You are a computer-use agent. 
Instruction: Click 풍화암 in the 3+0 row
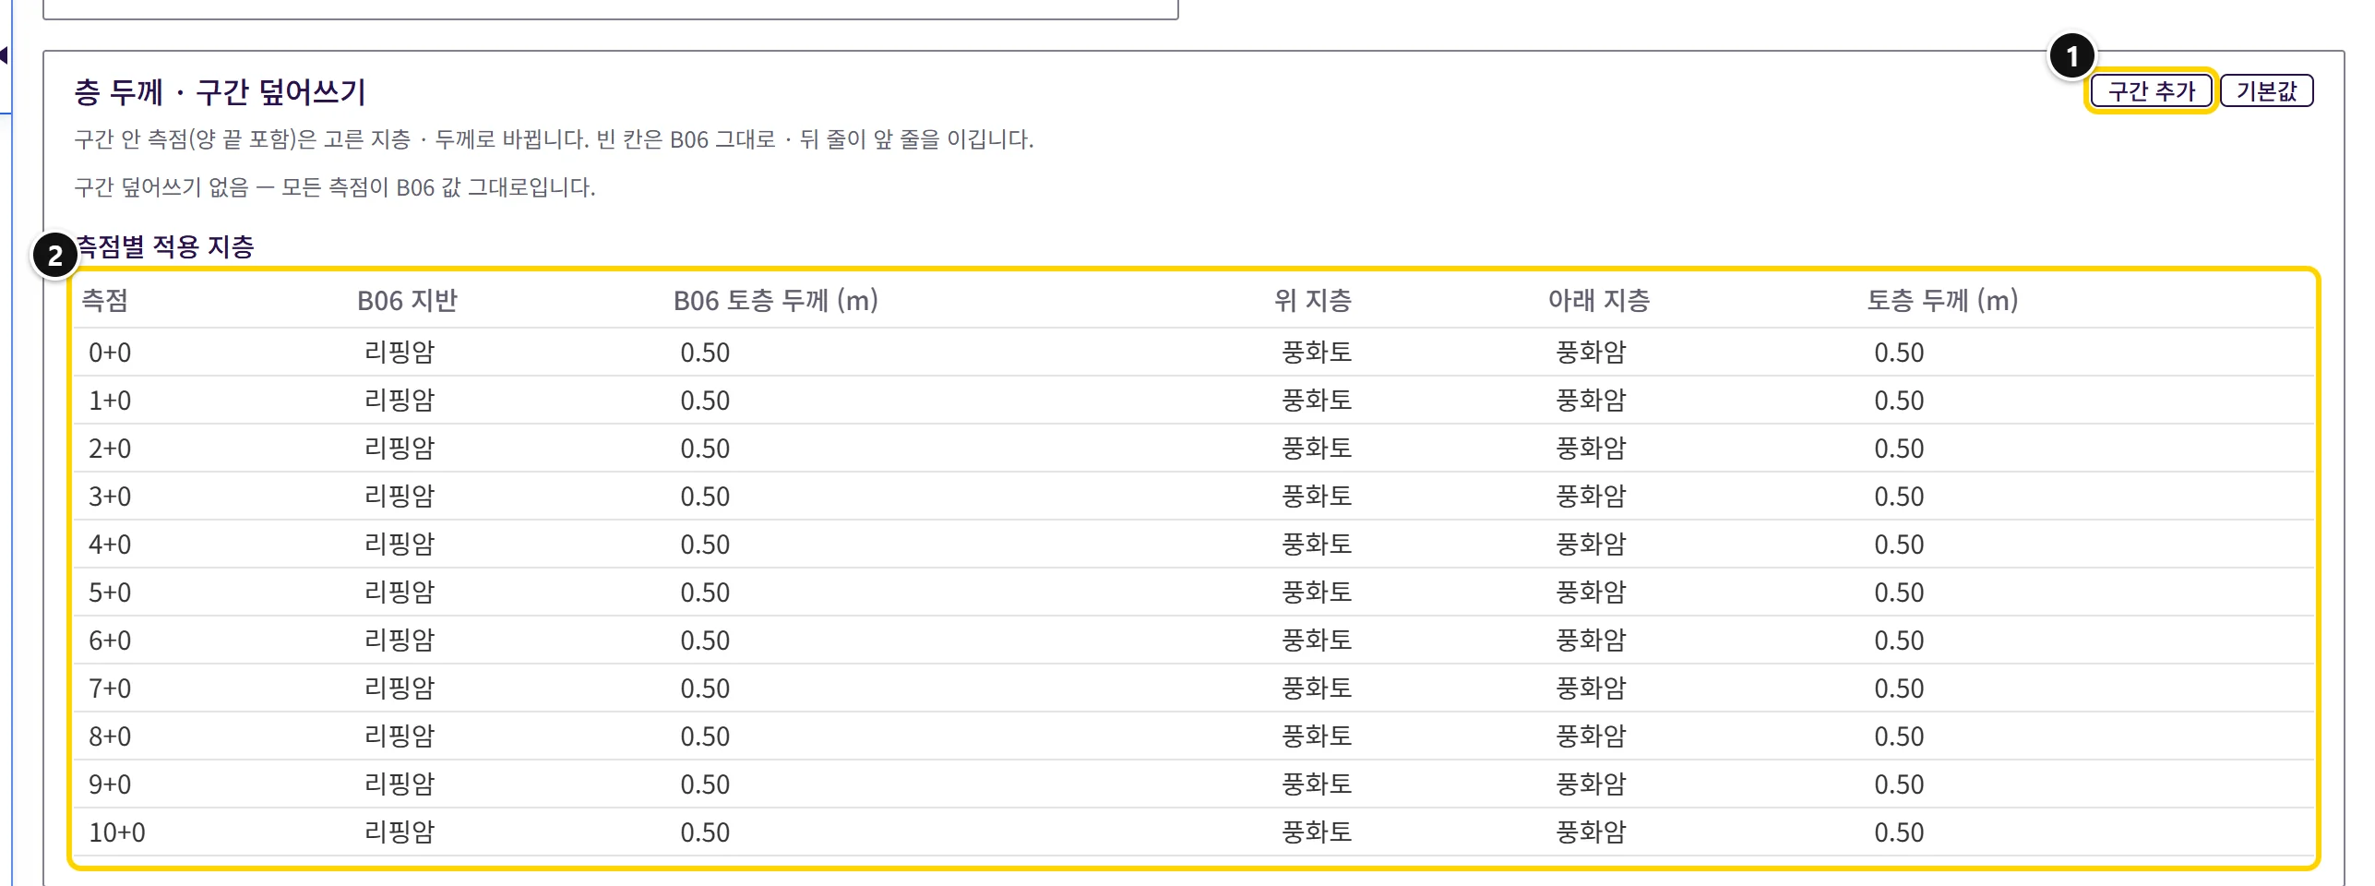click(x=1592, y=496)
